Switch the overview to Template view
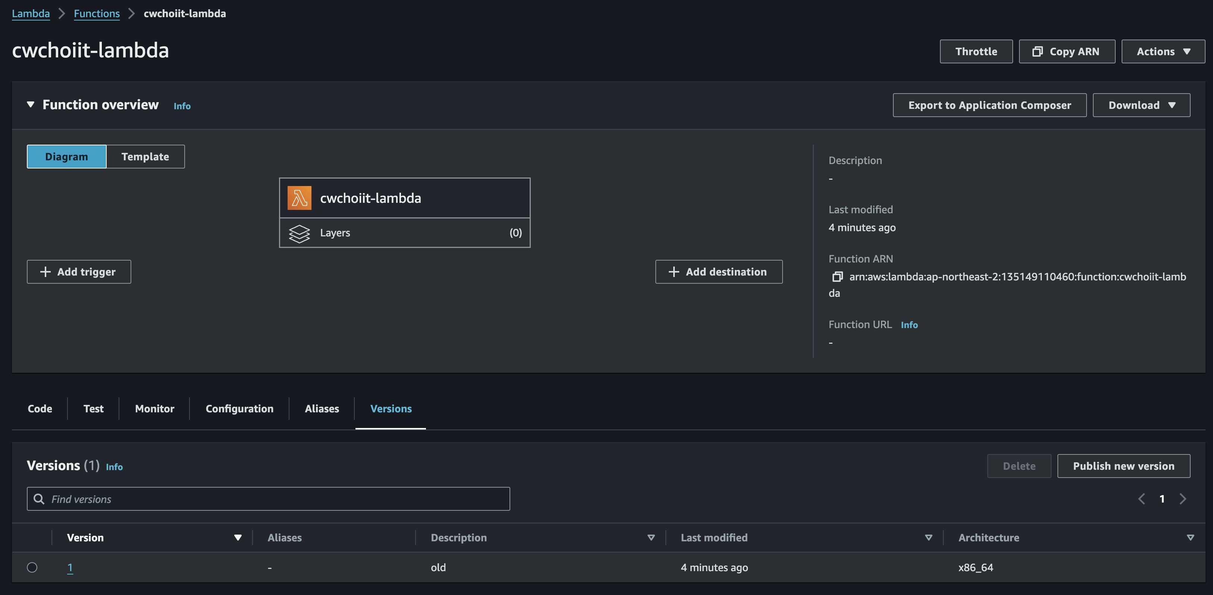 tap(145, 157)
